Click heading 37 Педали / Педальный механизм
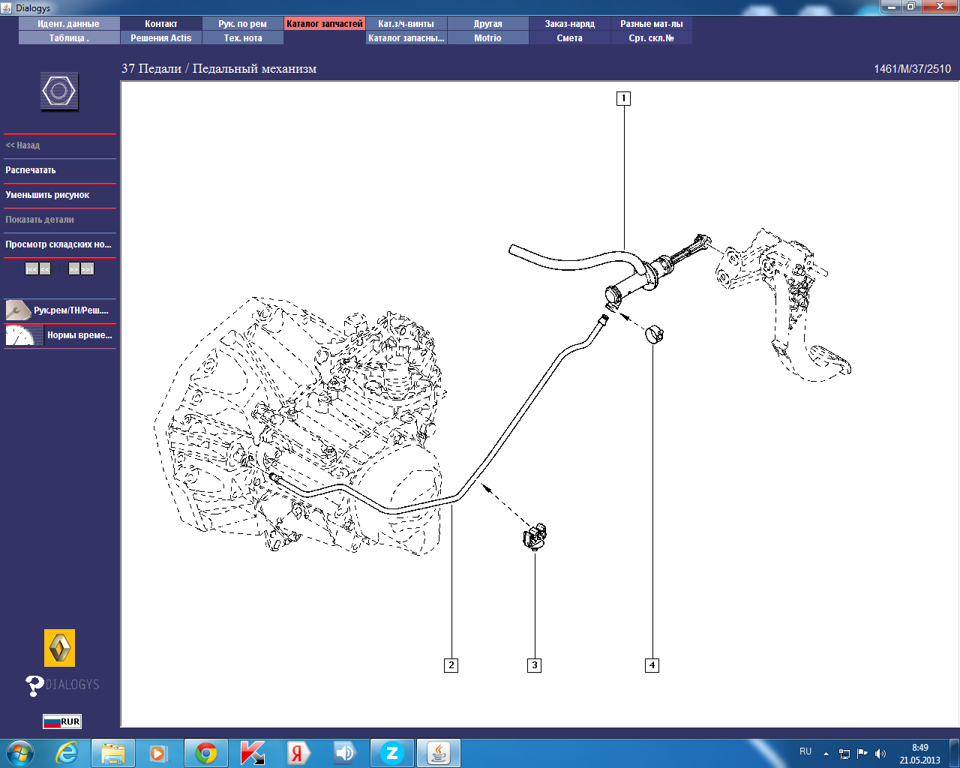 (219, 69)
